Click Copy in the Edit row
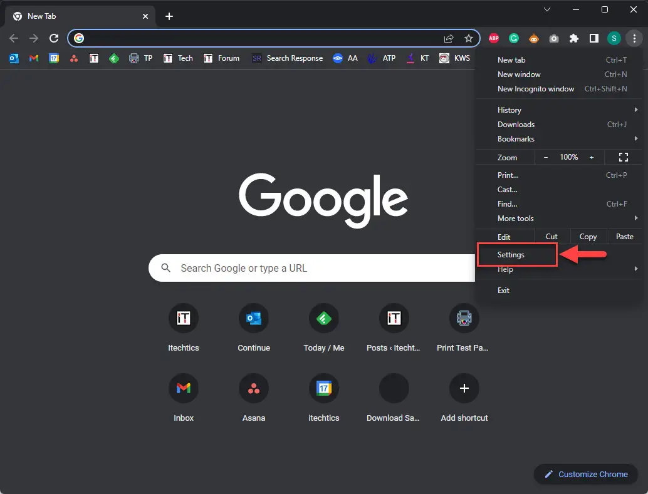The height and width of the screenshot is (494, 648). pyautogui.click(x=588, y=237)
